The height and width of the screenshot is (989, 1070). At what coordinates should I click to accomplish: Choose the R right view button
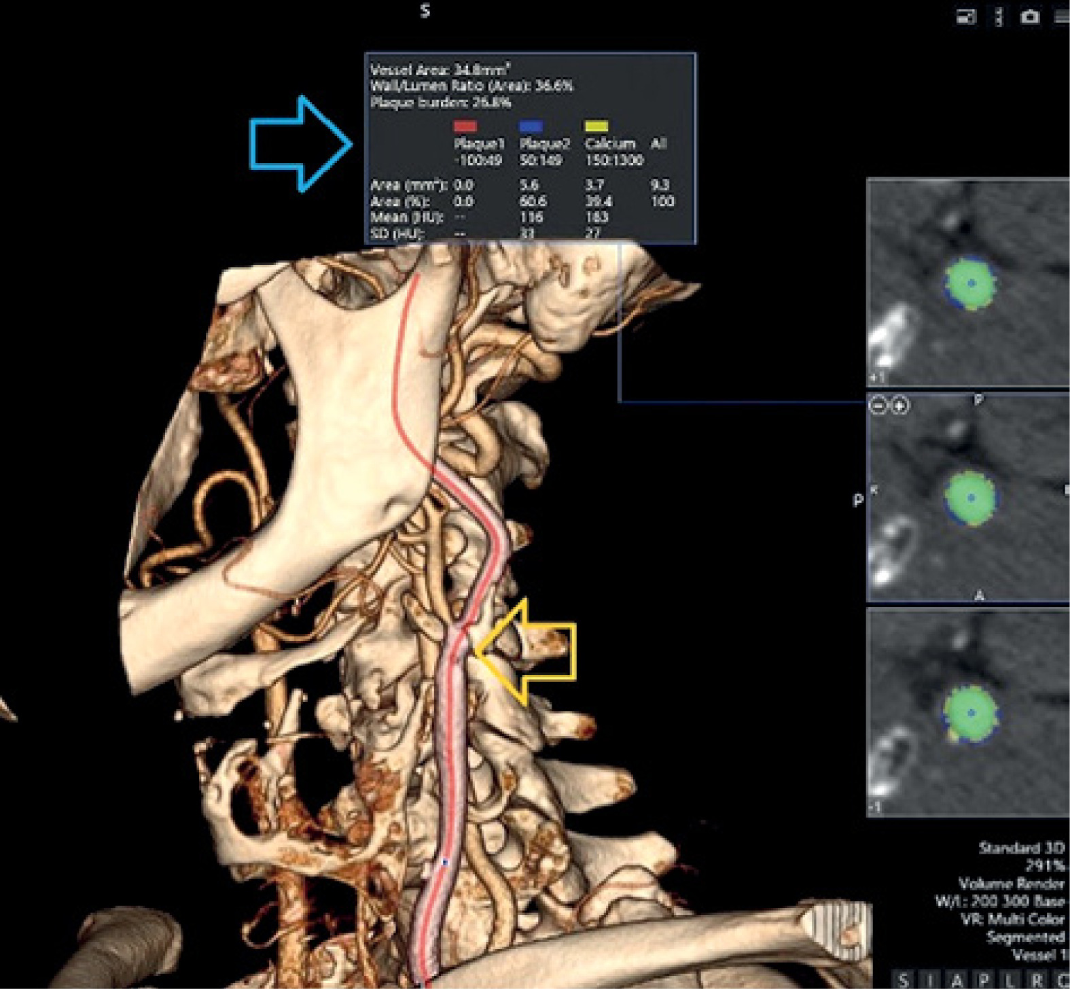tap(1037, 979)
